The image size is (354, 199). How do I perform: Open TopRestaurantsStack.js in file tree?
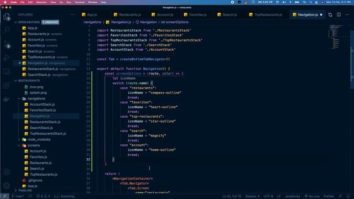(48, 134)
